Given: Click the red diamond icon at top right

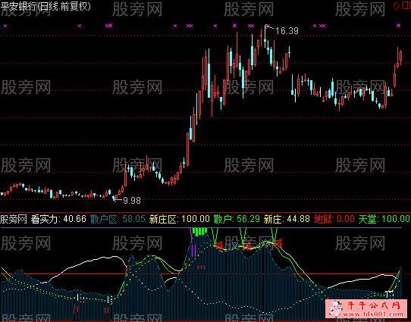Looking at the screenshot, I should click(396, 6).
